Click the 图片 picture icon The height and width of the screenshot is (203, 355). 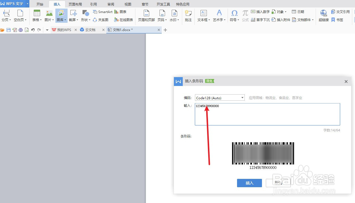pyautogui.click(x=49, y=13)
